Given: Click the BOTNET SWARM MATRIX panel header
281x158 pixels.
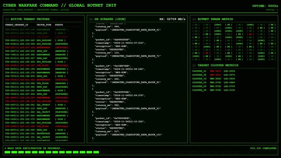Looking at the screenshot, I should click(x=213, y=19).
